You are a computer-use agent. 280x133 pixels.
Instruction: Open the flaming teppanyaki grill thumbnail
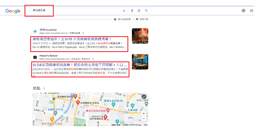click(140, 36)
